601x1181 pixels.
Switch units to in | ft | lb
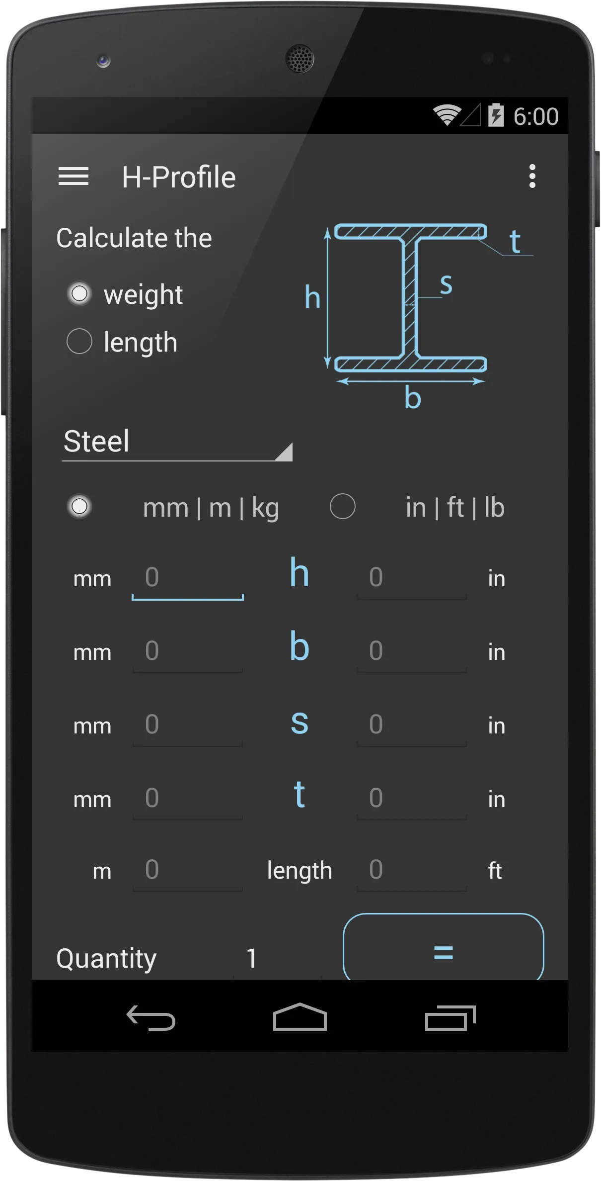click(343, 505)
